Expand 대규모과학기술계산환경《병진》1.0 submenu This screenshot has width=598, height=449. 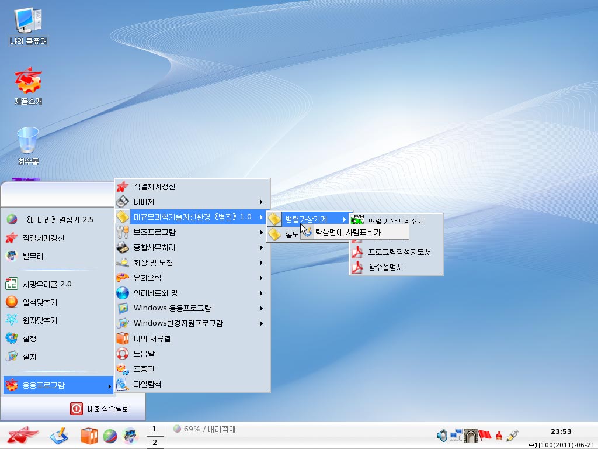click(192, 217)
